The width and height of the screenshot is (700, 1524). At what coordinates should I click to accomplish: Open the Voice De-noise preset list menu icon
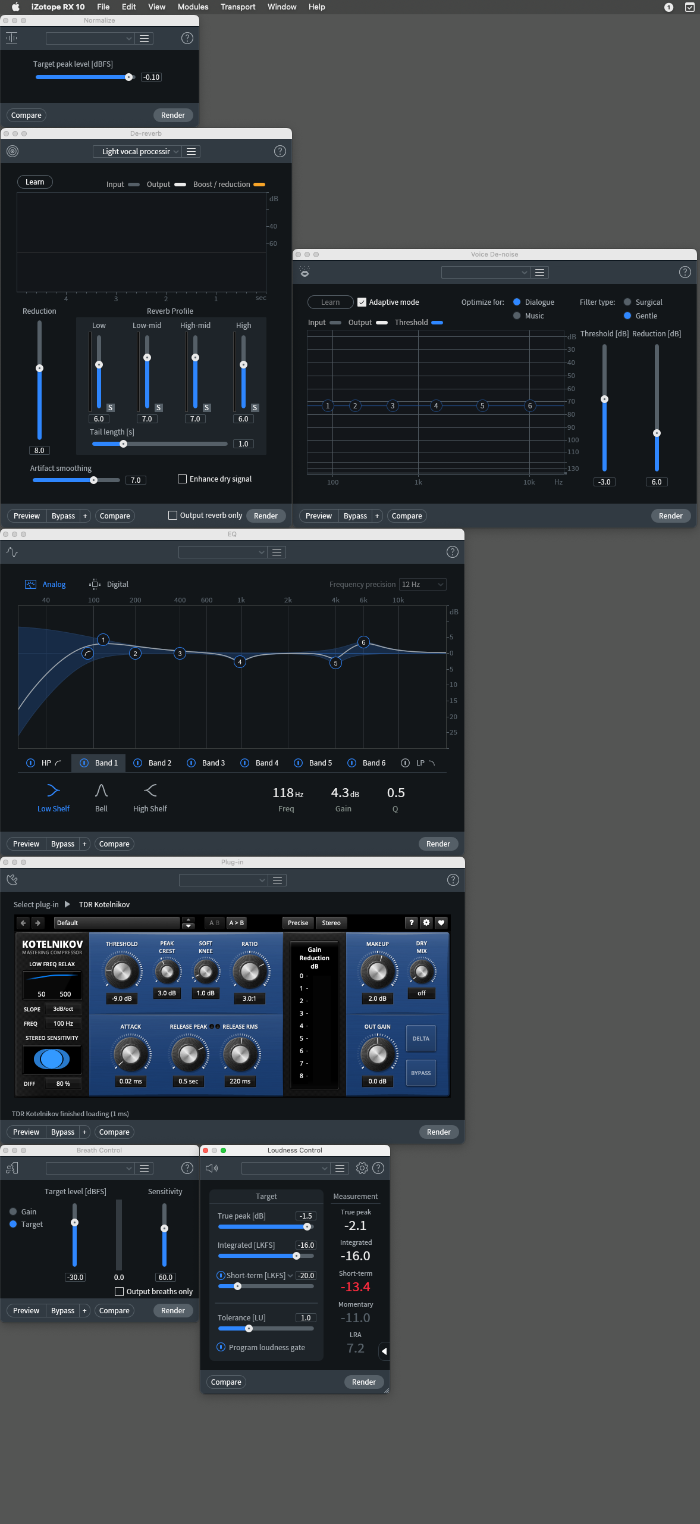pos(539,273)
